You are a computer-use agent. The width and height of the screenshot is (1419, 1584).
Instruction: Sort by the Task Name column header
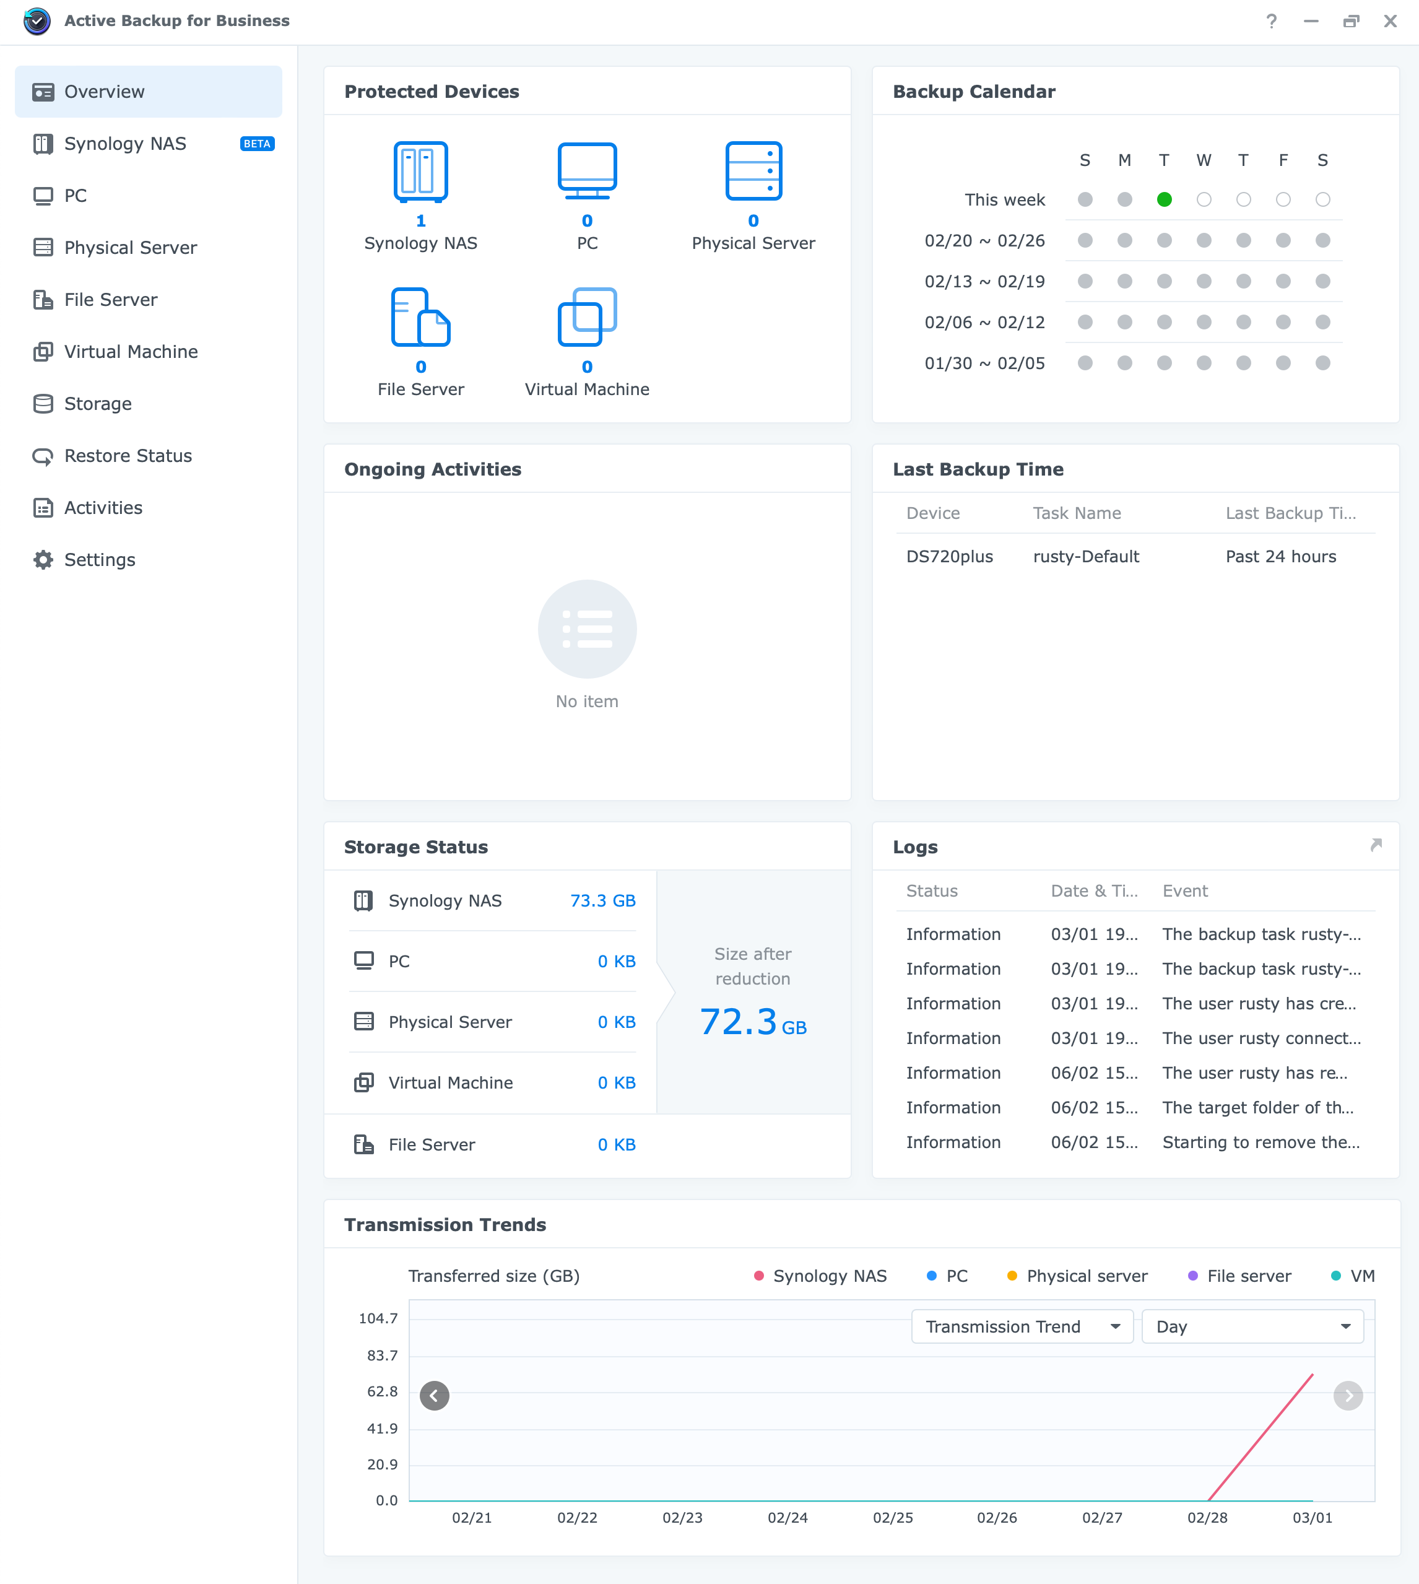(1077, 513)
